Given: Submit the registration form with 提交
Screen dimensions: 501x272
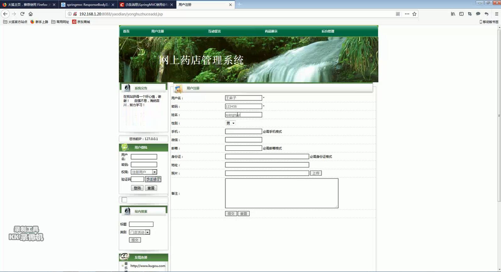Looking at the screenshot, I should pos(231,214).
